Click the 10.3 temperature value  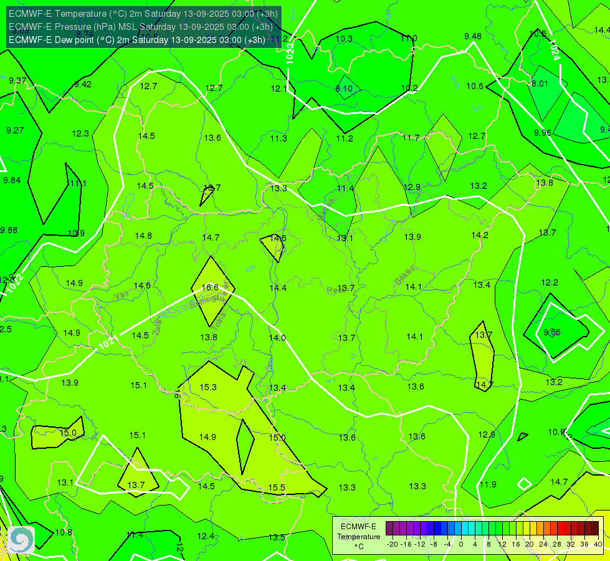344,39
